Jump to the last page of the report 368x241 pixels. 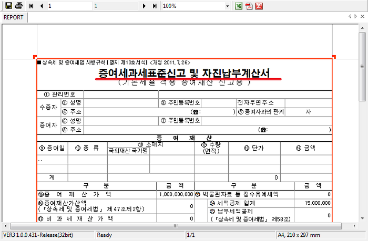[155, 6]
